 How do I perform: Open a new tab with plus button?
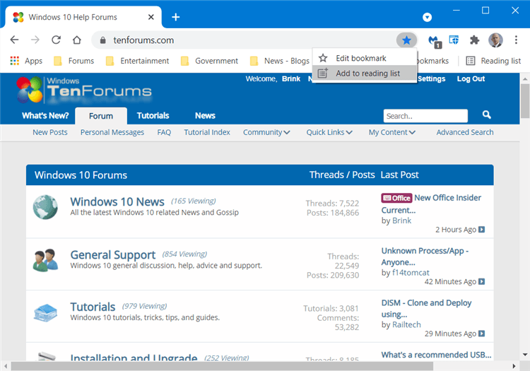(x=176, y=17)
